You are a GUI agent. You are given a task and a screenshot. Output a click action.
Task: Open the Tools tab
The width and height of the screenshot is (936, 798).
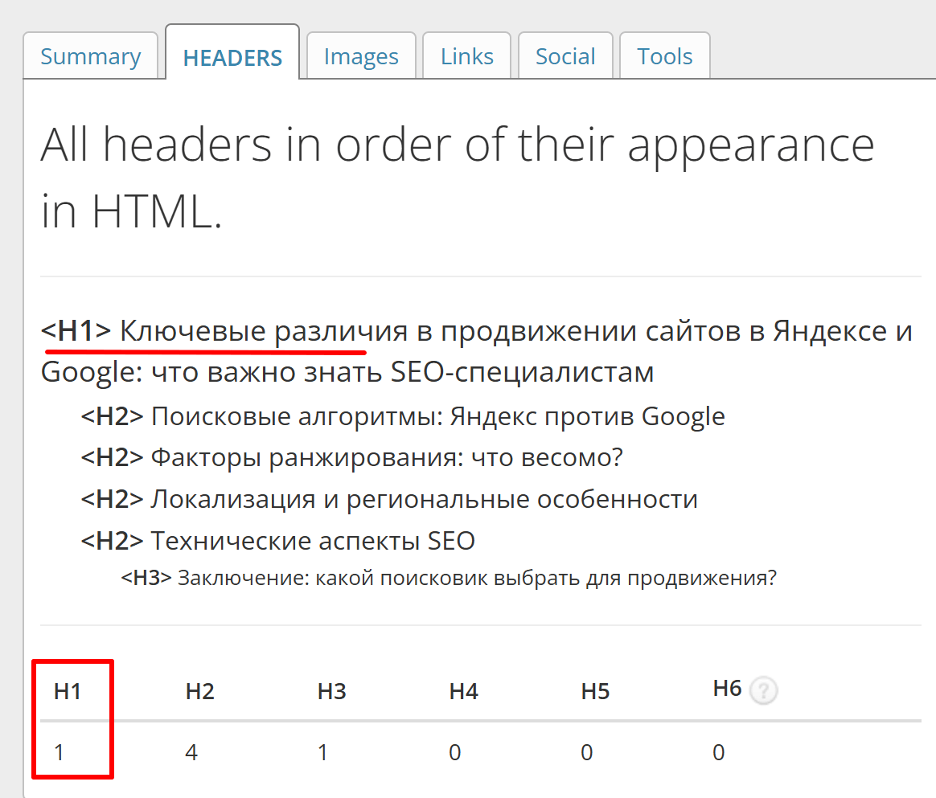click(665, 56)
